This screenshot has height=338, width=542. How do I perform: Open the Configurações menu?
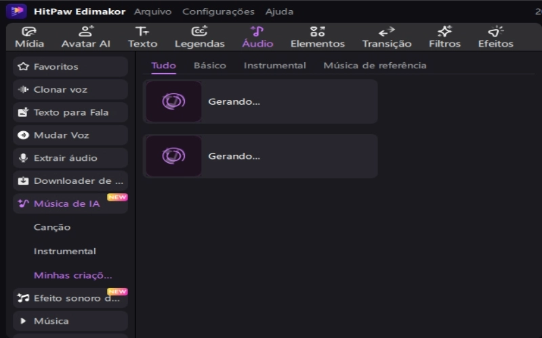(218, 11)
